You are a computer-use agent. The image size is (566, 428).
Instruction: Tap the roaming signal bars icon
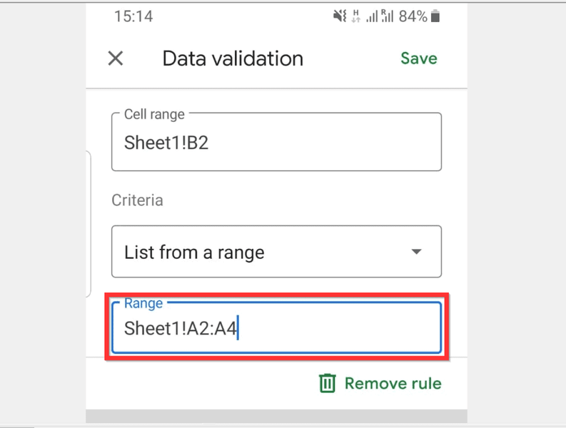tap(387, 16)
